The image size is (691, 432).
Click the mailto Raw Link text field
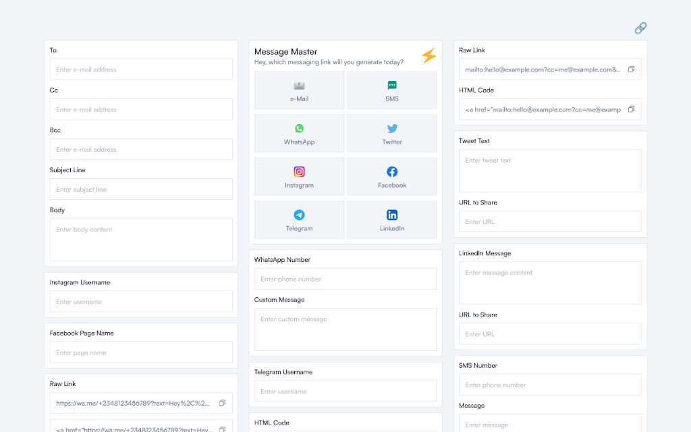point(550,70)
